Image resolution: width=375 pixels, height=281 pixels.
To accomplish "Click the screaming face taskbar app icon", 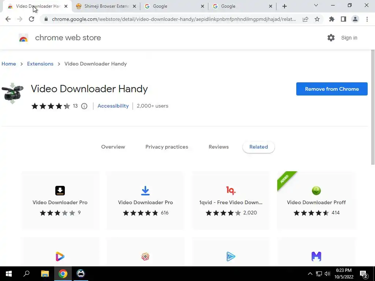I will click(81, 274).
